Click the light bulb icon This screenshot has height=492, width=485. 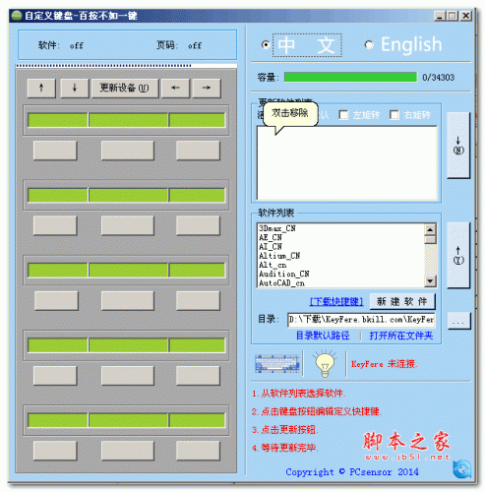tap(325, 363)
